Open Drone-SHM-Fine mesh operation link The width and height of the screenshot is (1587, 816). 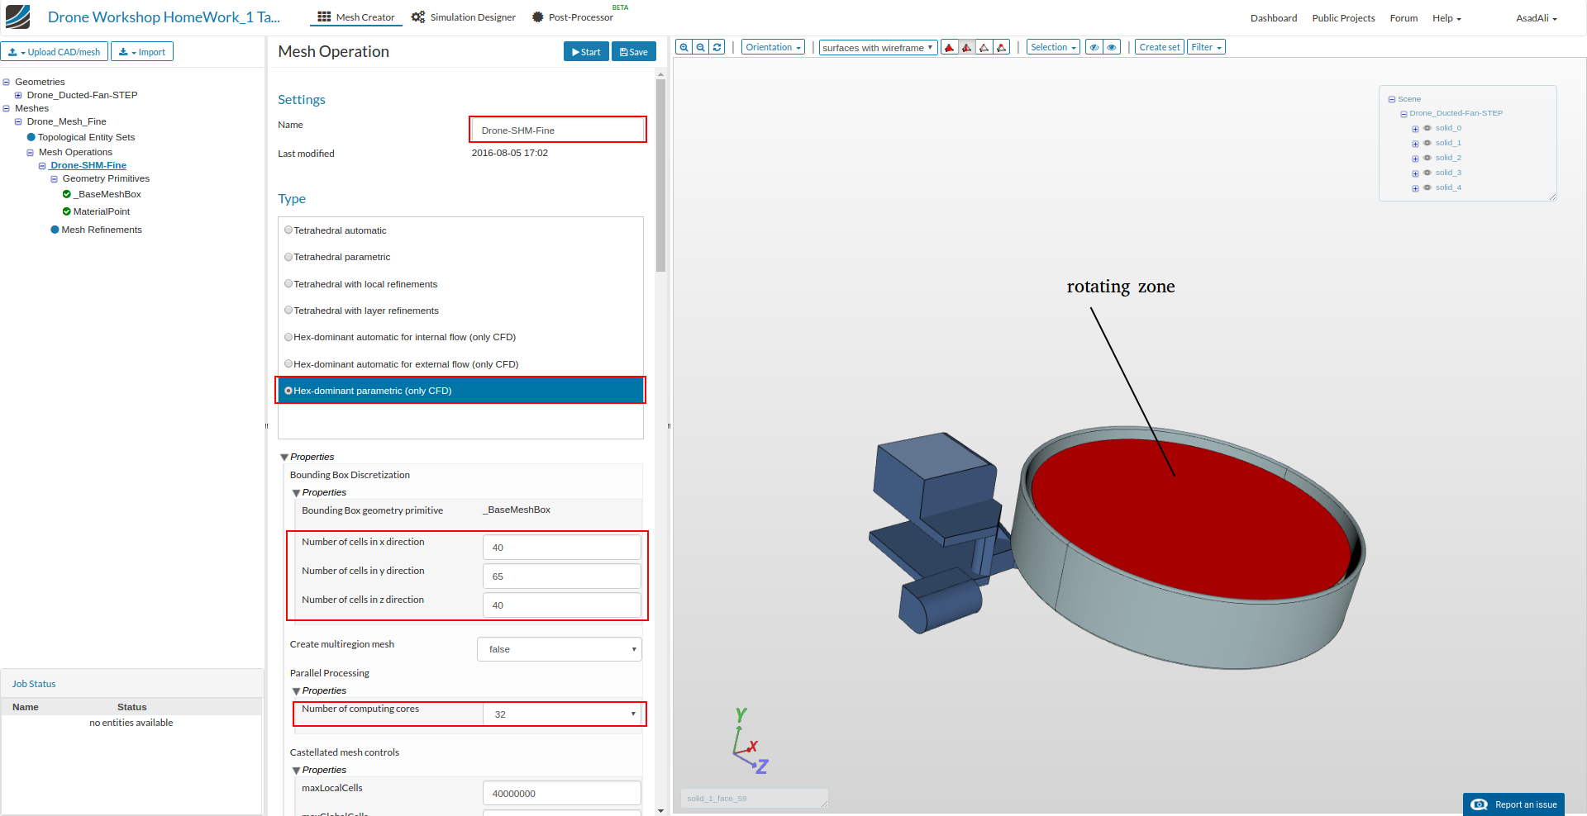pos(88,165)
